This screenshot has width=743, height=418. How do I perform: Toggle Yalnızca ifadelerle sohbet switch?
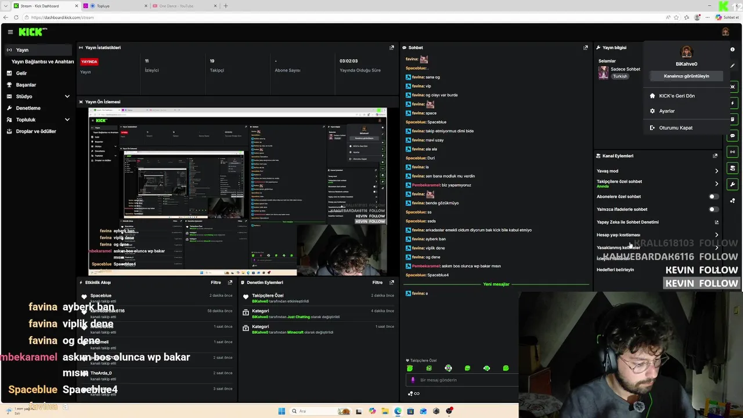713,209
